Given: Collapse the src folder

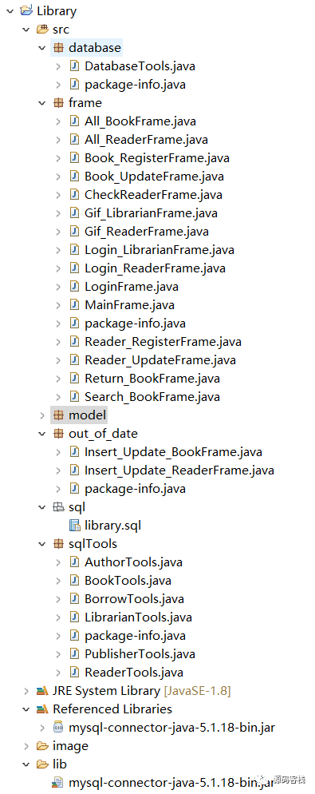Looking at the screenshot, I should [x=26, y=30].
